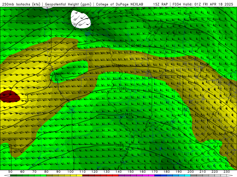Image resolution: width=237 pixels, height=177 pixels.
Task: Click the 10380 height contour label
Action: 129,13
